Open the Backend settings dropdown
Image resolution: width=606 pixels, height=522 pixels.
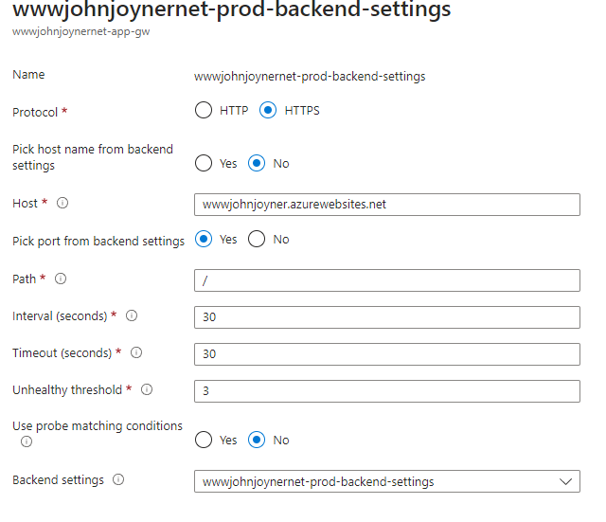pos(386,482)
